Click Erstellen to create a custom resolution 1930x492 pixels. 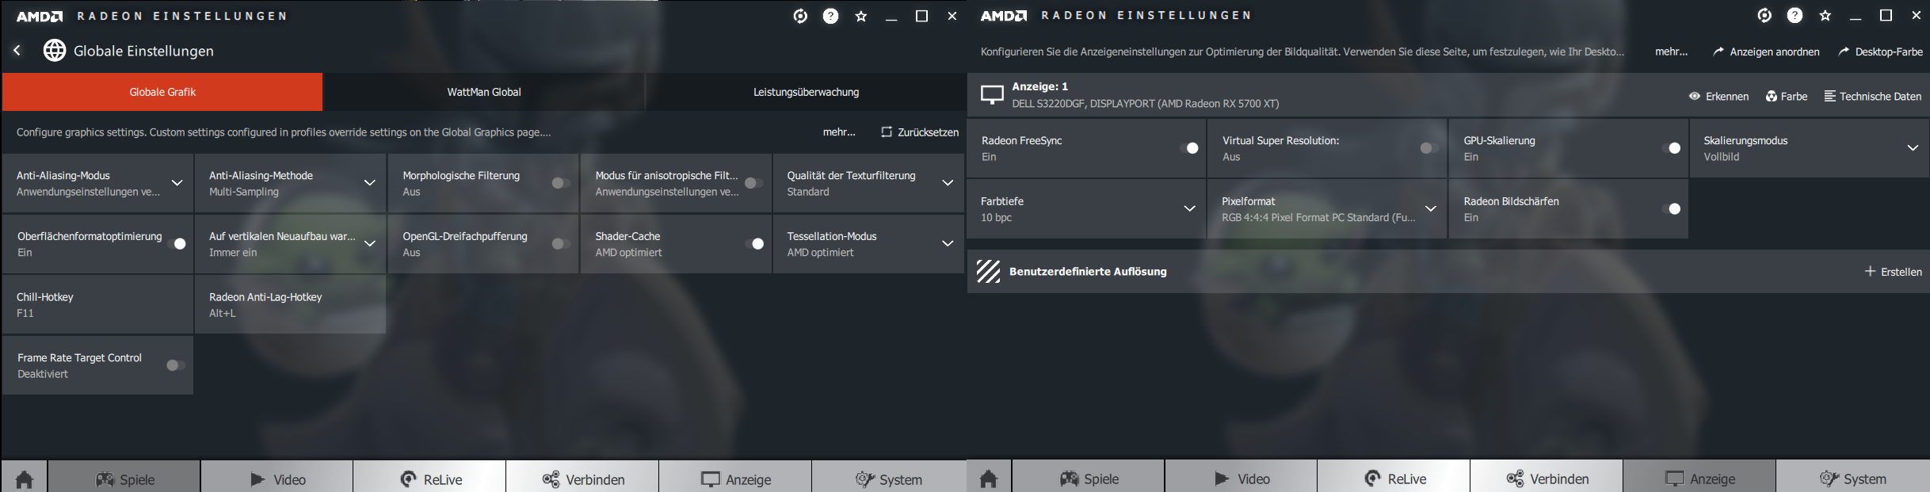tap(1894, 272)
